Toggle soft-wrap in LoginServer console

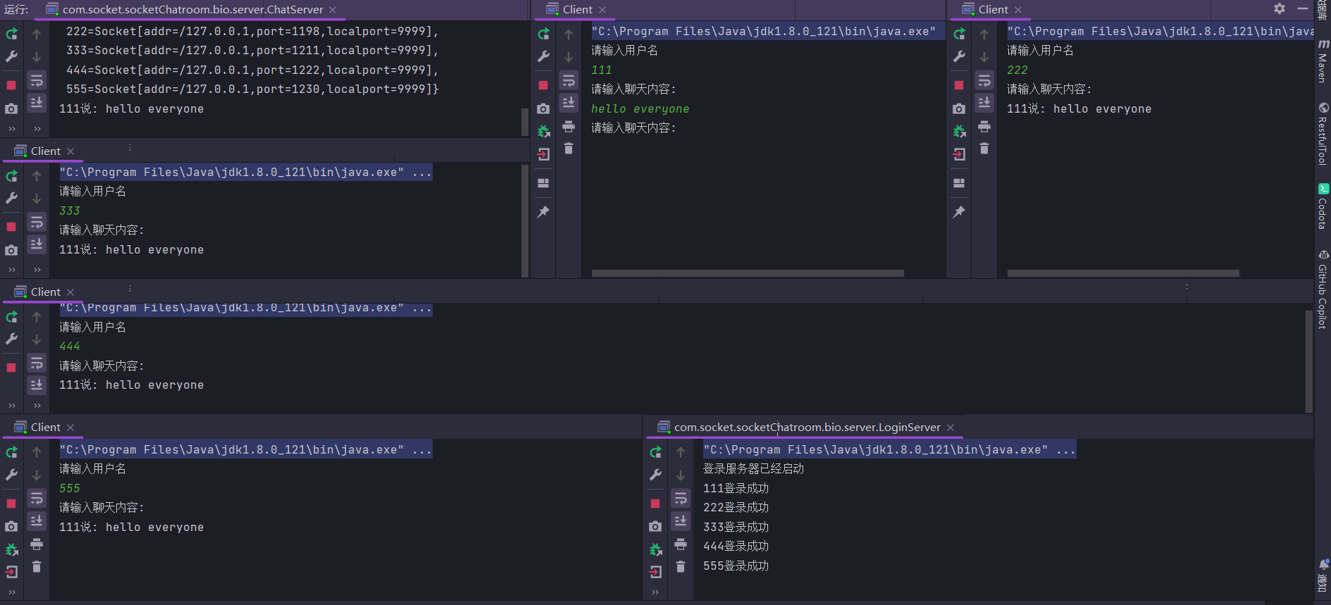pyautogui.click(x=681, y=499)
